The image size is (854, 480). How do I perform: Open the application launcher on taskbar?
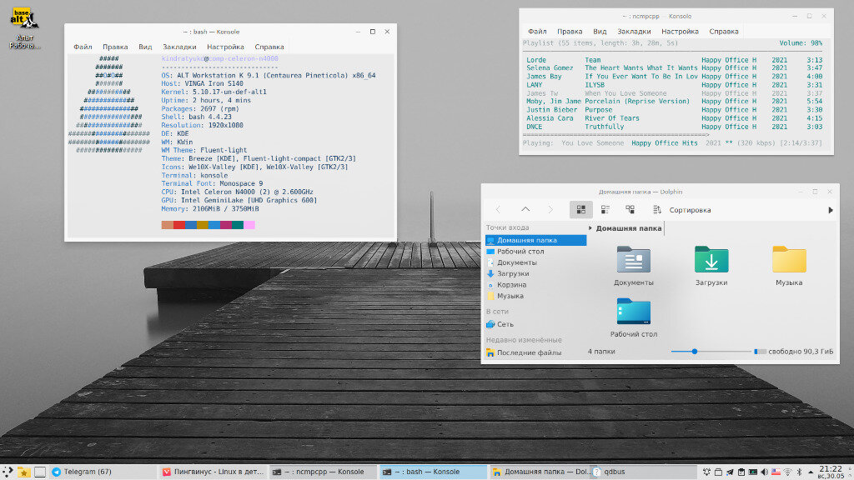pos(8,472)
